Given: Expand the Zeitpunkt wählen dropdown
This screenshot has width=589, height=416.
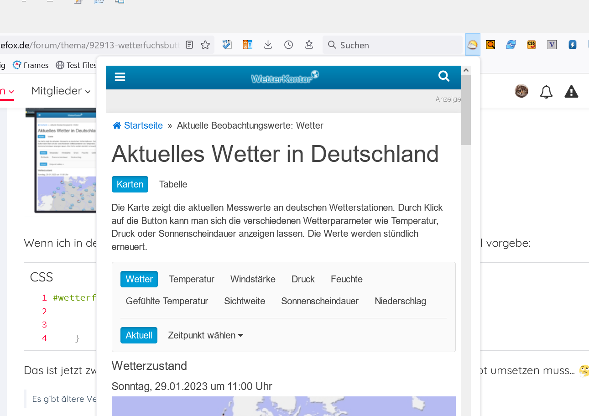Looking at the screenshot, I should [x=205, y=335].
